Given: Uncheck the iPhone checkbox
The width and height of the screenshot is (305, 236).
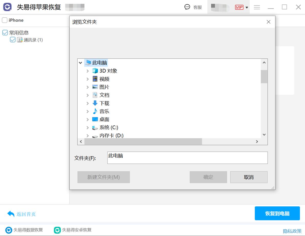Looking at the screenshot, I should 4,20.
